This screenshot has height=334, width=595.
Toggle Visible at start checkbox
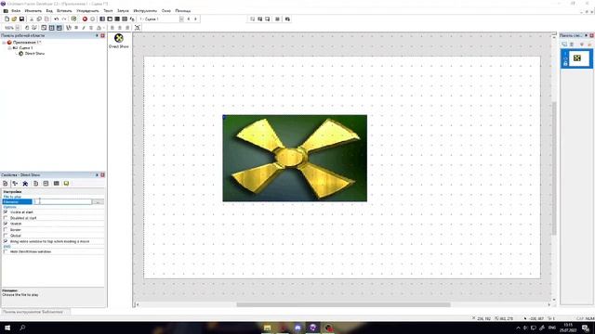[6, 212]
